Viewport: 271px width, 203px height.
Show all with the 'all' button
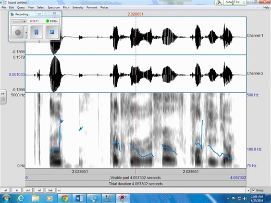(6, 191)
